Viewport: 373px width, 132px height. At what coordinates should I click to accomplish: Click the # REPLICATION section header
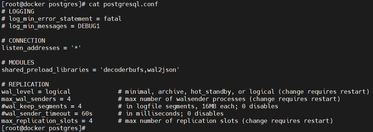click(x=25, y=84)
